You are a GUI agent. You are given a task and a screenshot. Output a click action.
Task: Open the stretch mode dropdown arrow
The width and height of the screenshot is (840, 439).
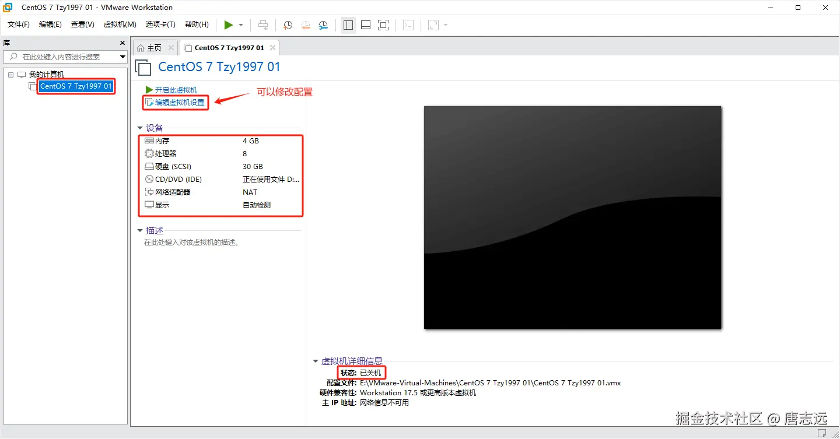446,25
